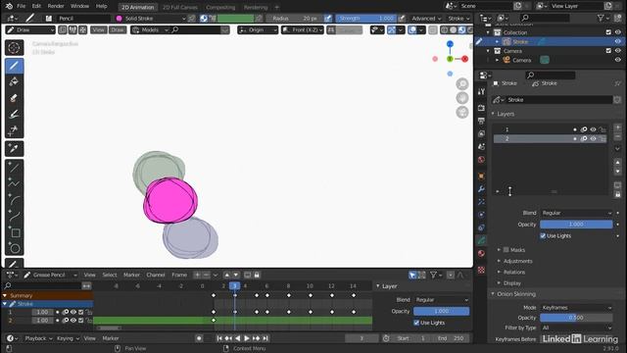627x353 pixels.
Task: Open the File menu
Action: (x=21, y=7)
